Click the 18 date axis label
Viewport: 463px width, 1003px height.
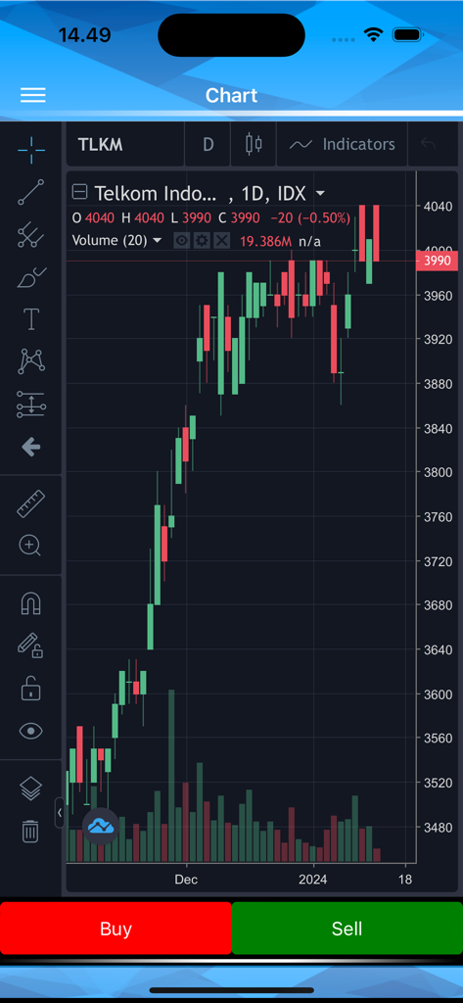[x=405, y=880]
